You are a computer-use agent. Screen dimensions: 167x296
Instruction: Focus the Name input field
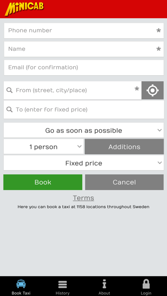(x=84, y=49)
